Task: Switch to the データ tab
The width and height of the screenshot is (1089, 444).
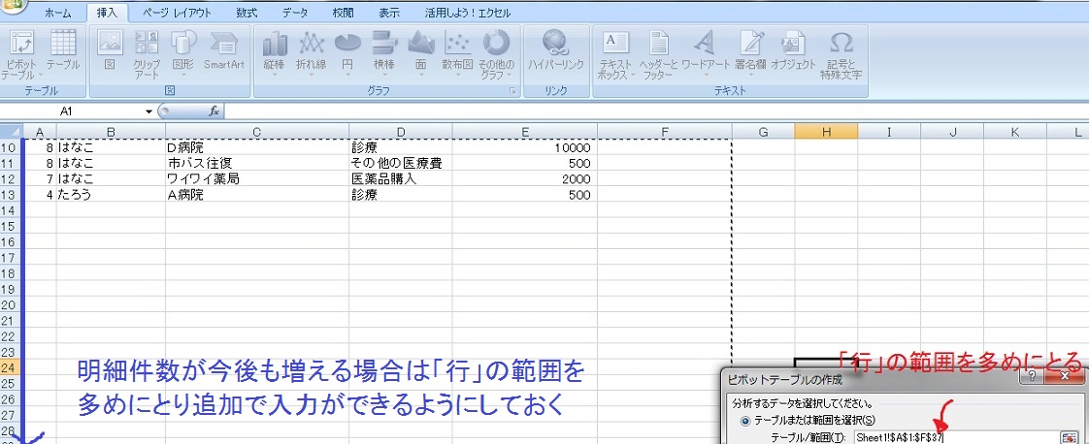Action: click(295, 13)
